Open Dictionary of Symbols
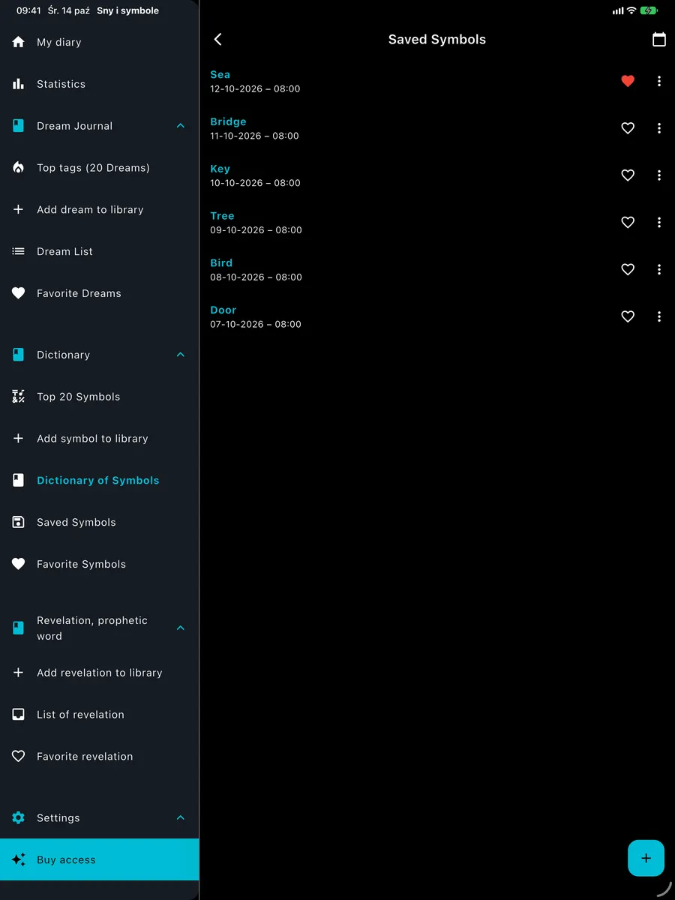The width and height of the screenshot is (675, 900). (x=99, y=481)
